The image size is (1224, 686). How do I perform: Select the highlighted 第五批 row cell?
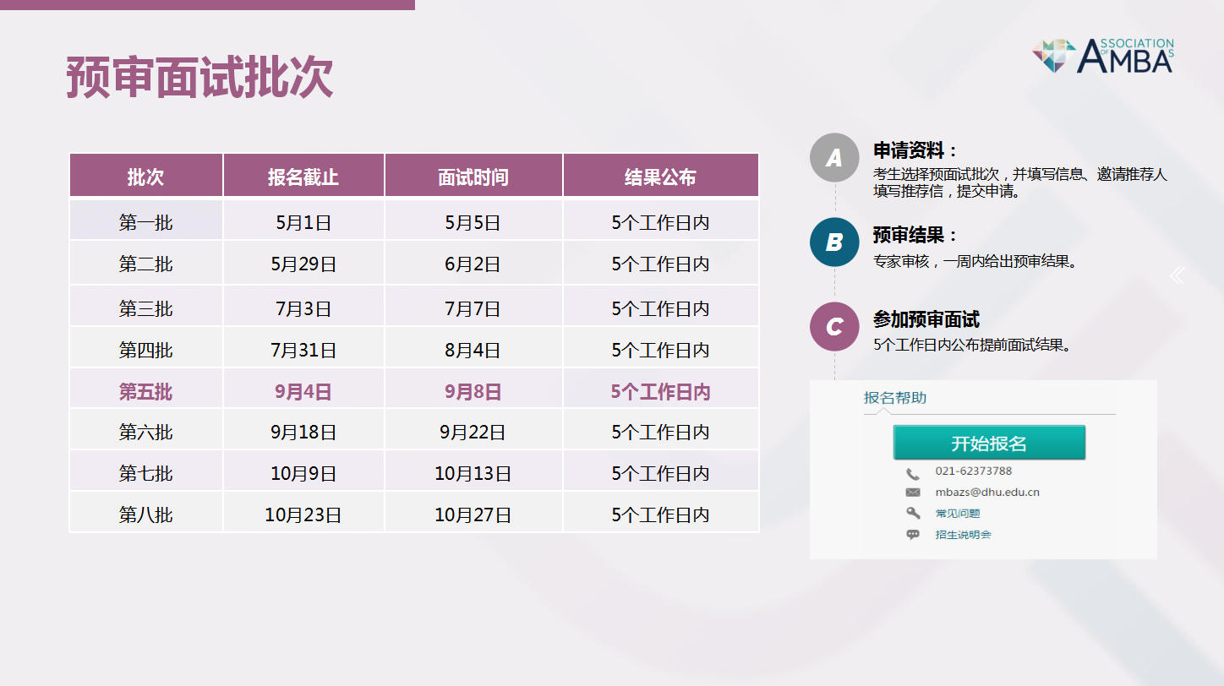(x=145, y=392)
